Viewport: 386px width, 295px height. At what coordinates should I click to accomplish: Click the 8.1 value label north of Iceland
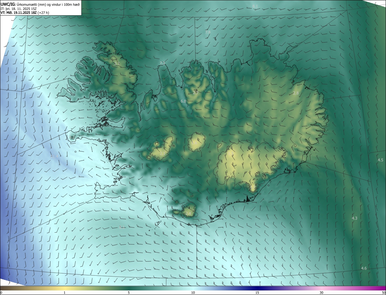pyautogui.click(x=255, y=6)
